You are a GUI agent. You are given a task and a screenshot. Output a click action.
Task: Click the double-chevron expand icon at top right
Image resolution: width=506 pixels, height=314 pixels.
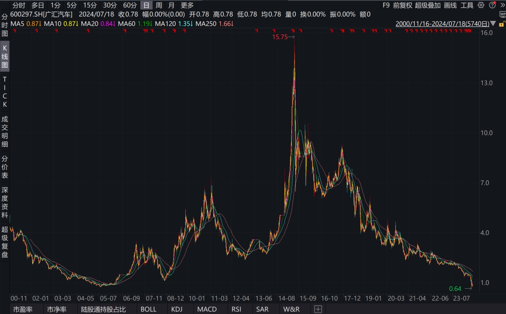click(x=502, y=5)
